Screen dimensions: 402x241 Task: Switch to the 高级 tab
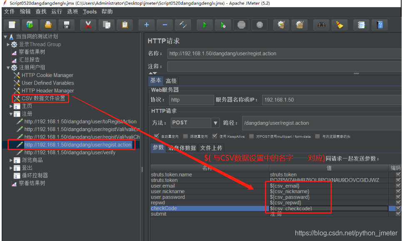[171, 81]
